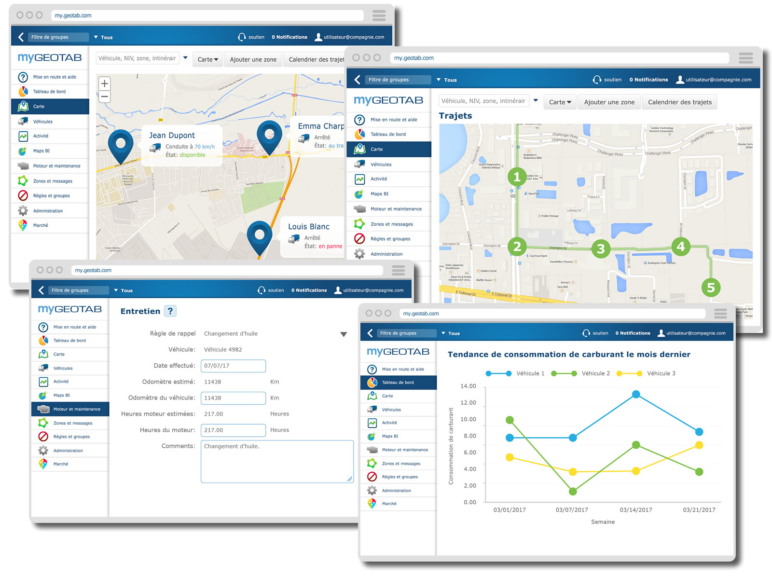Select Emma's blue map pin marker
The image size is (772, 579).
269,138
